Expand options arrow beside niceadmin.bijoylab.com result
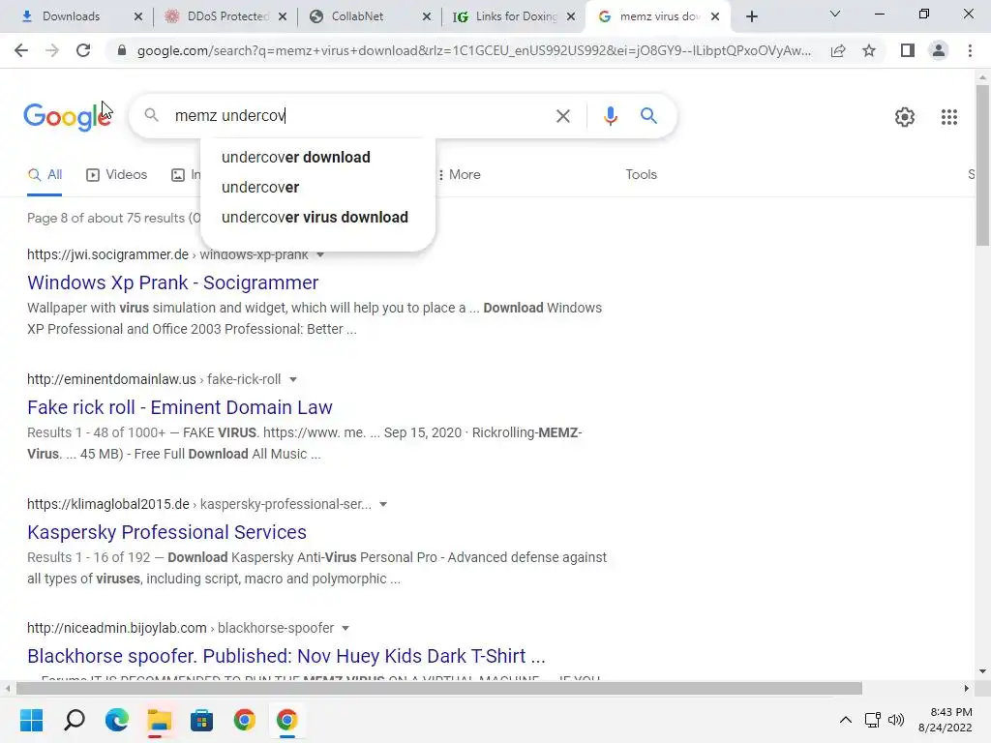This screenshot has width=991, height=743. 345,628
